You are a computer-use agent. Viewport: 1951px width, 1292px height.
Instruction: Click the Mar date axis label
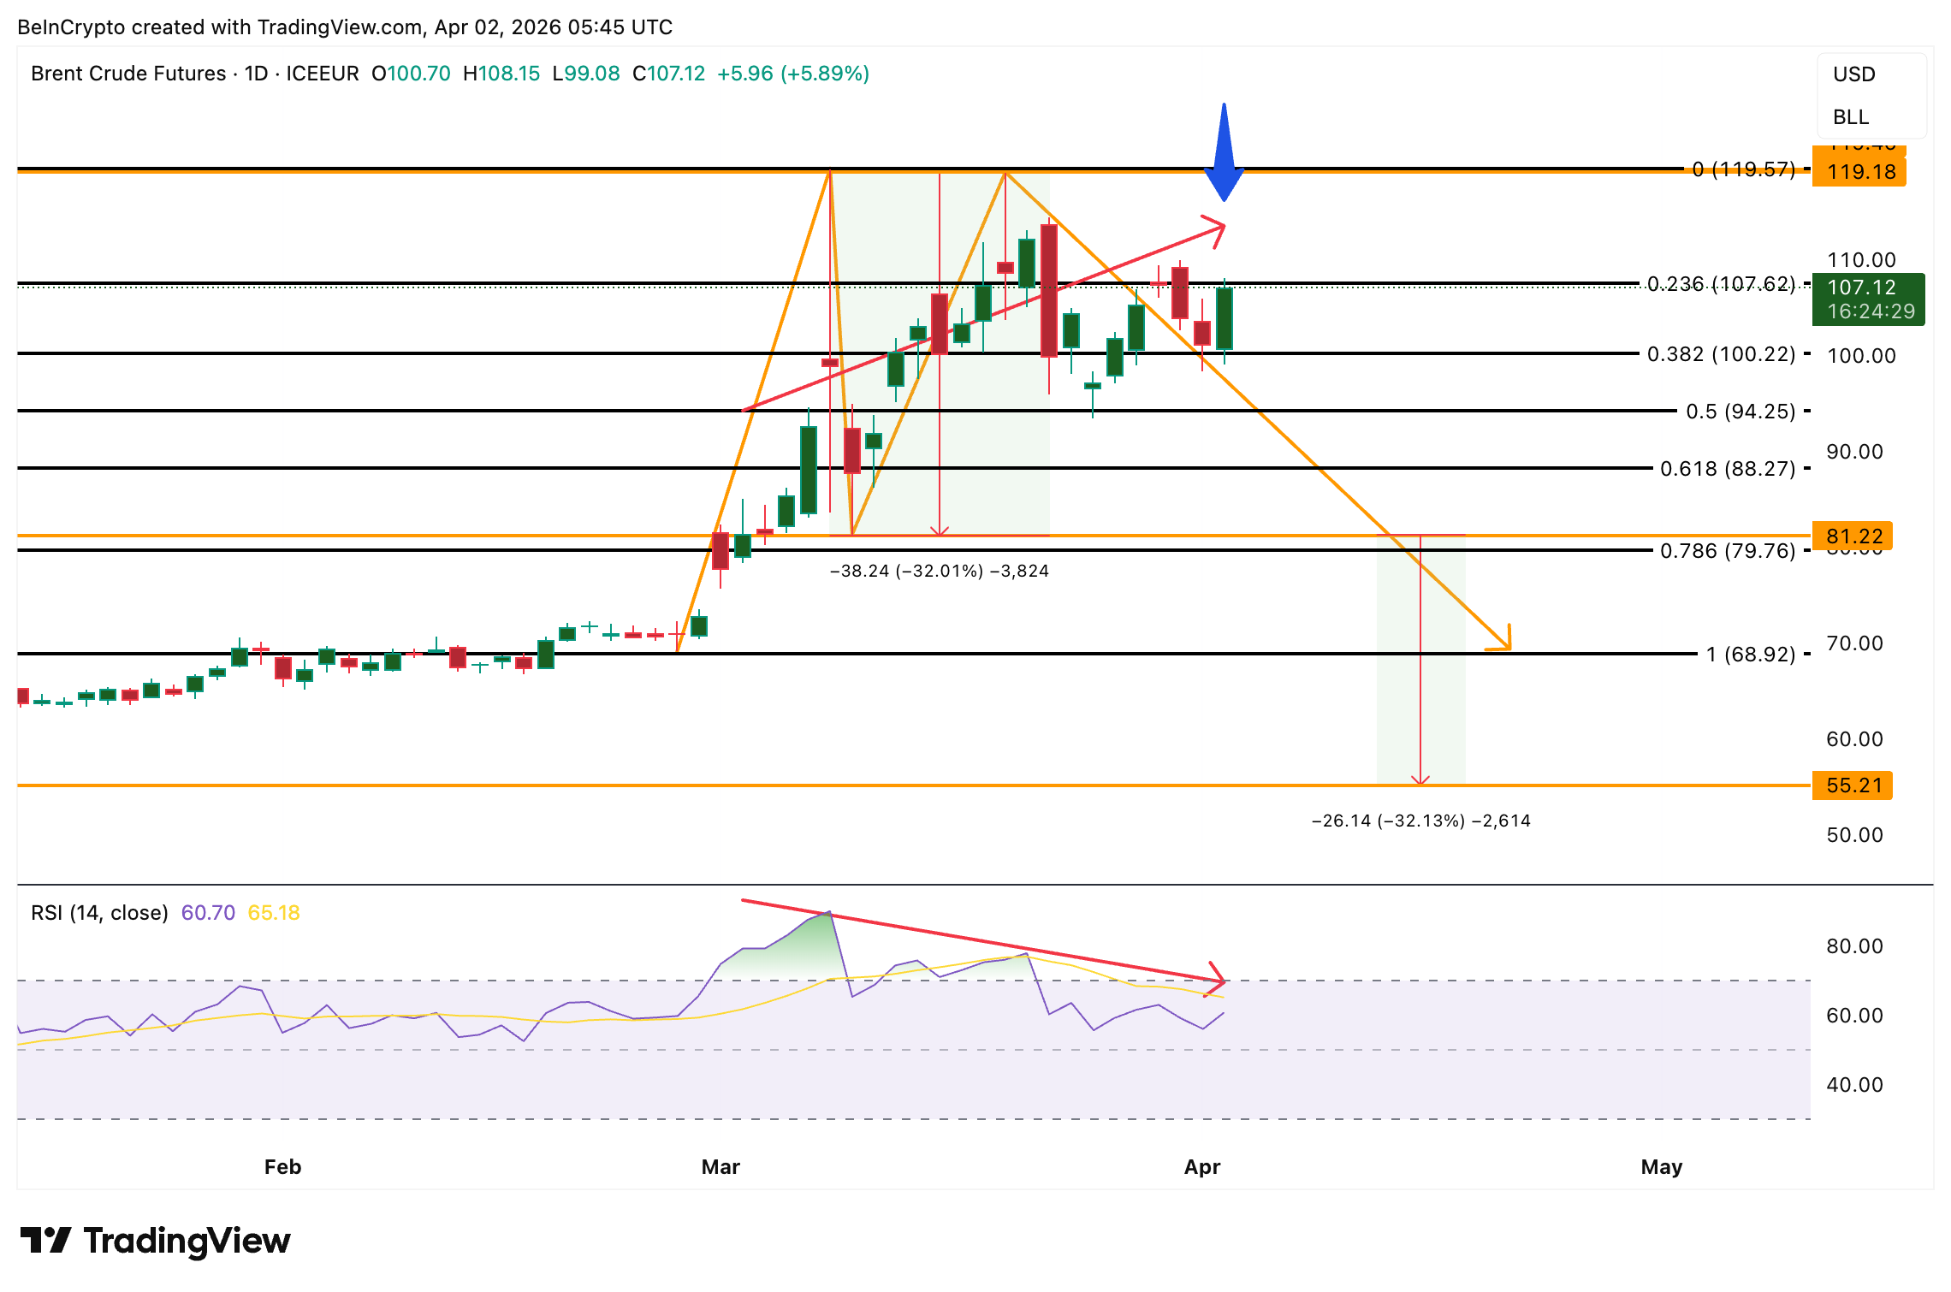click(x=721, y=1167)
